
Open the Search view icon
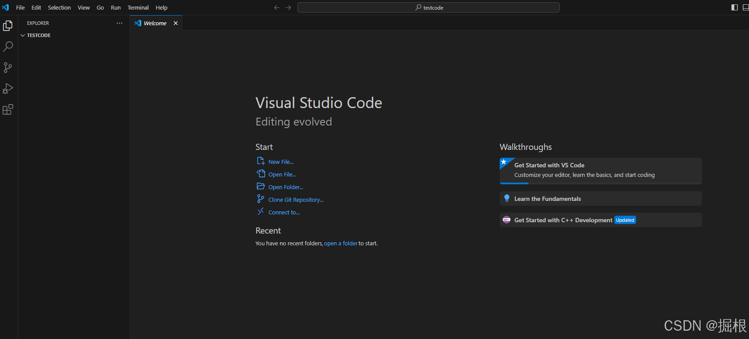click(x=8, y=47)
